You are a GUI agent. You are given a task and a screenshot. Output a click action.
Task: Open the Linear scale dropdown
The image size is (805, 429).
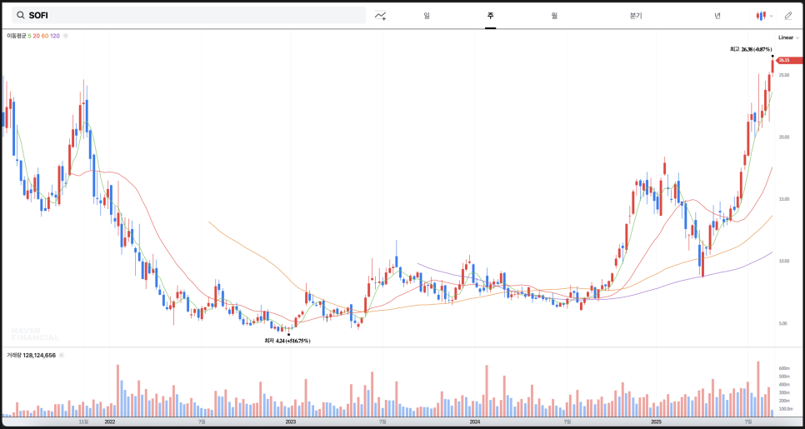click(788, 37)
